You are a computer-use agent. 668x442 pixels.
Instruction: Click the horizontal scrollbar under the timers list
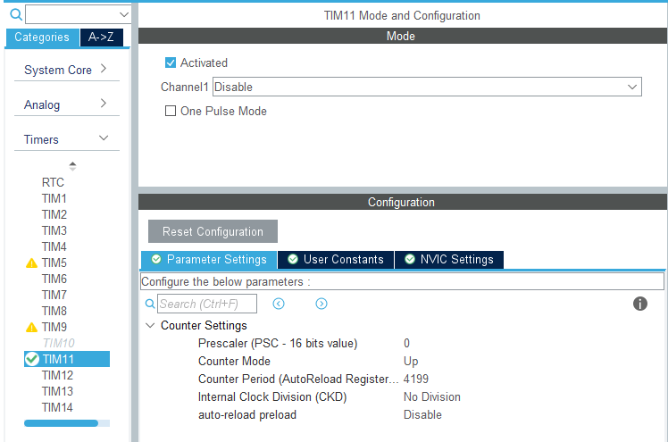[x=62, y=423]
